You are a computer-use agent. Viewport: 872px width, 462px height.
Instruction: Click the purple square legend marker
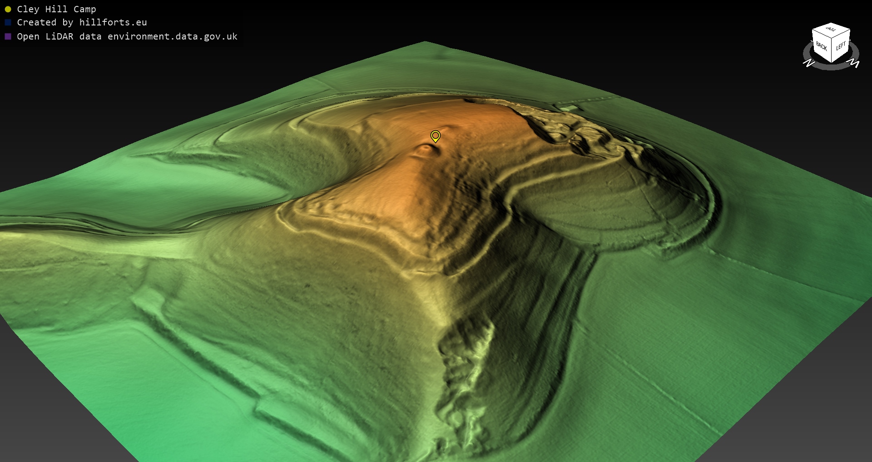click(8, 36)
